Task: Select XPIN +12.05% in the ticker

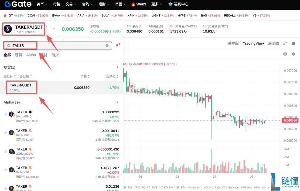Action: tap(137, 15)
